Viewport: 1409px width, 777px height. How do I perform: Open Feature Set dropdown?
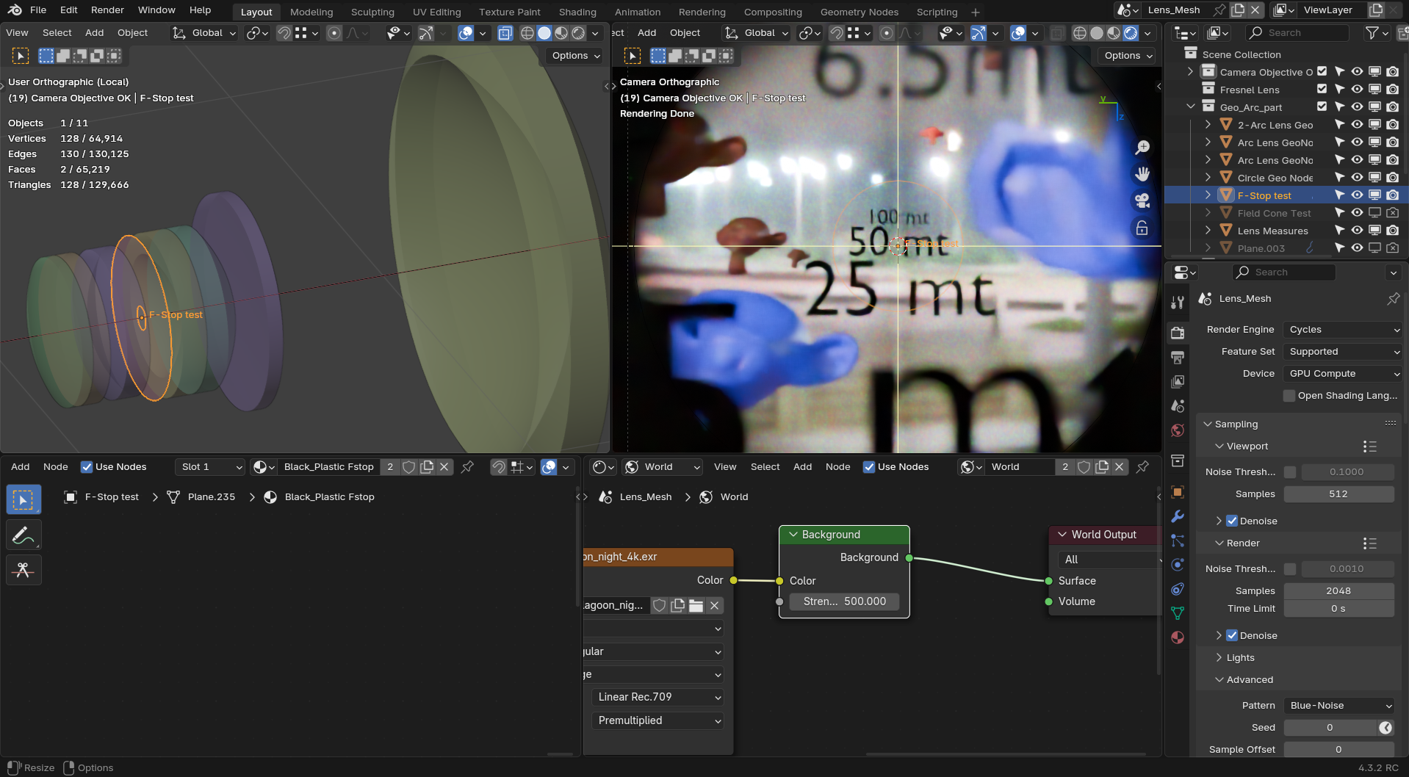tap(1343, 352)
